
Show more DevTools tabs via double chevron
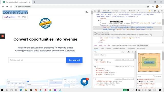[138, 11]
